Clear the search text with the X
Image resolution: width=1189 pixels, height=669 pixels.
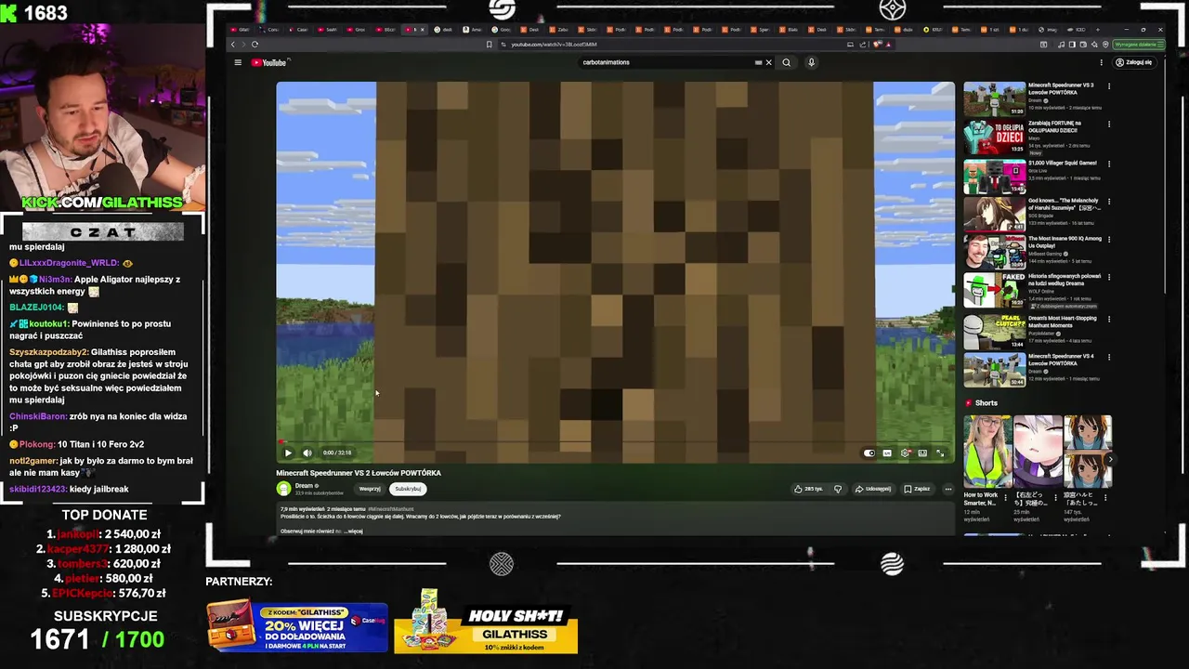point(768,62)
